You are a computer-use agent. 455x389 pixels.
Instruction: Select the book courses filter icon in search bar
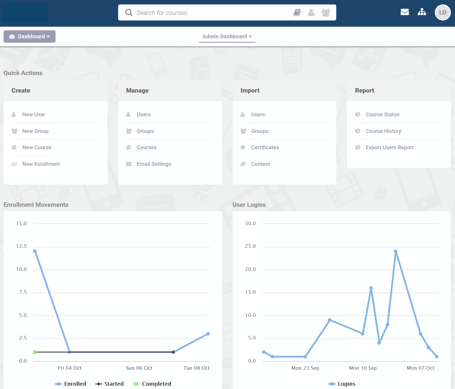tap(297, 12)
